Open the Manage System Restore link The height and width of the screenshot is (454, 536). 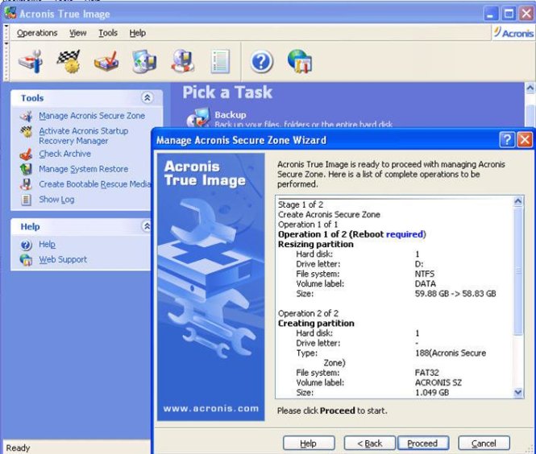pyautogui.click(x=83, y=169)
